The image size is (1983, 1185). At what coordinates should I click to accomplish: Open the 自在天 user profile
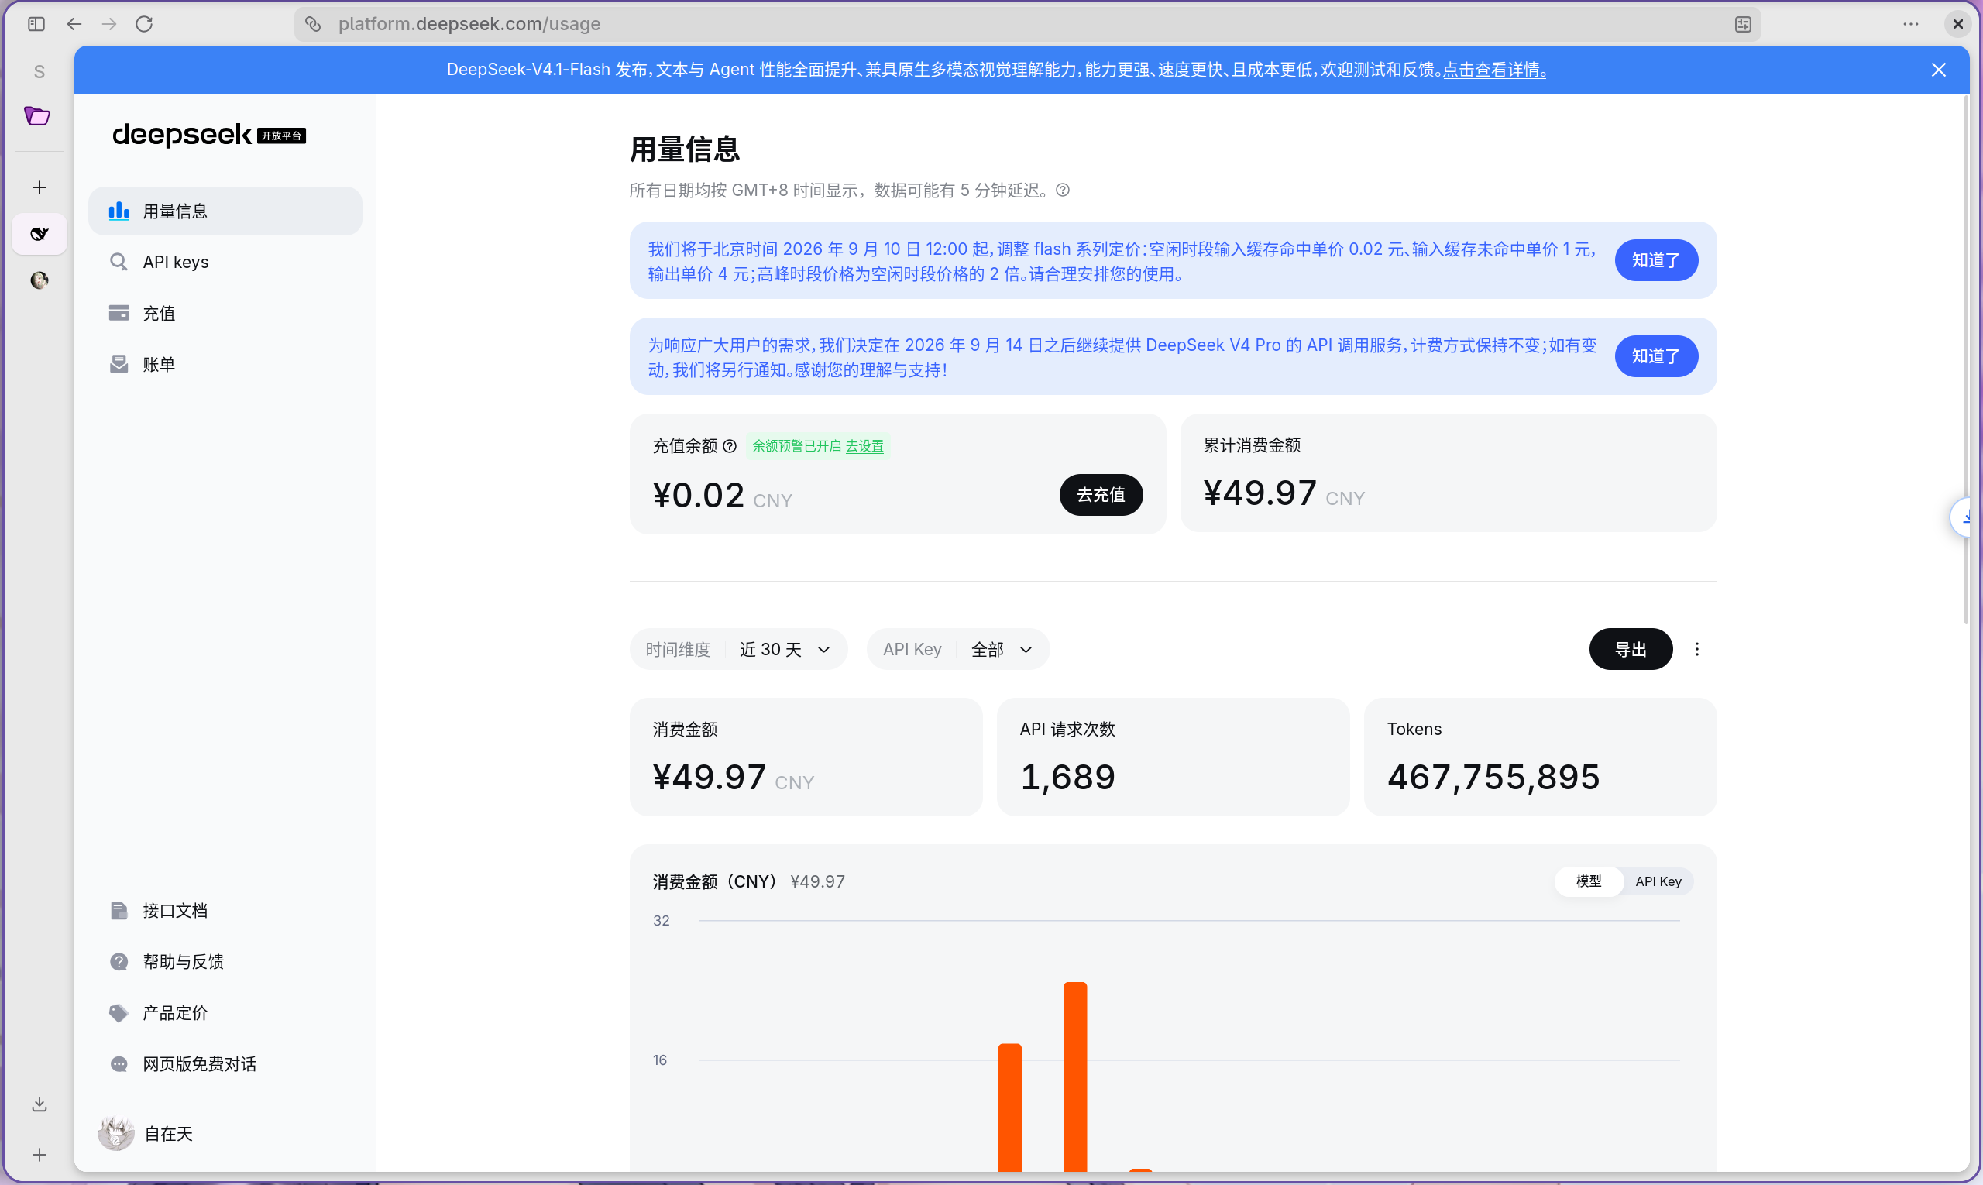pos(146,1133)
